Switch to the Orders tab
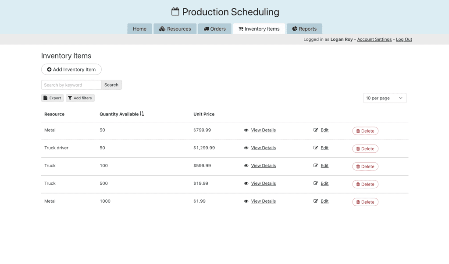The width and height of the screenshot is (449, 264). (215, 29)
